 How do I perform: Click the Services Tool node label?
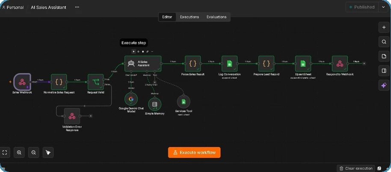184,111
